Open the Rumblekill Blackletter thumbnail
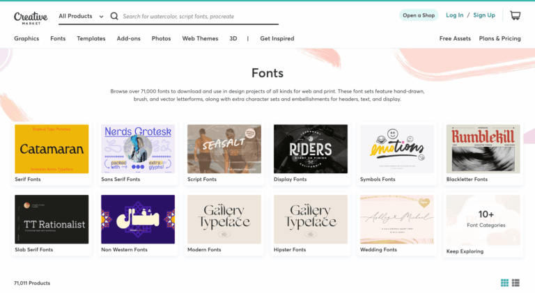 [483, 149]
